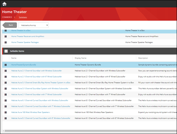
Task: Open Habitat Aura 3.1 Channel Soundbar System link
Action: click(40, 89)
